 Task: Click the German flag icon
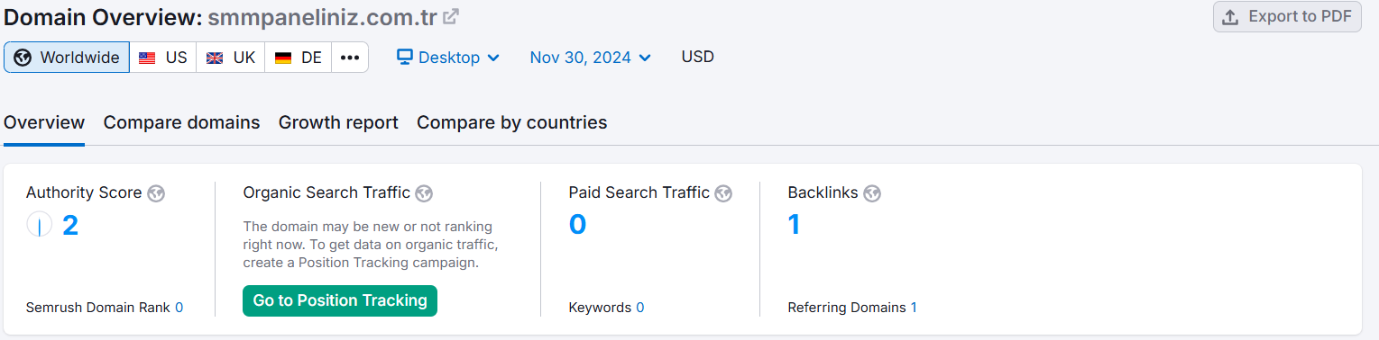tap(283, 58)
